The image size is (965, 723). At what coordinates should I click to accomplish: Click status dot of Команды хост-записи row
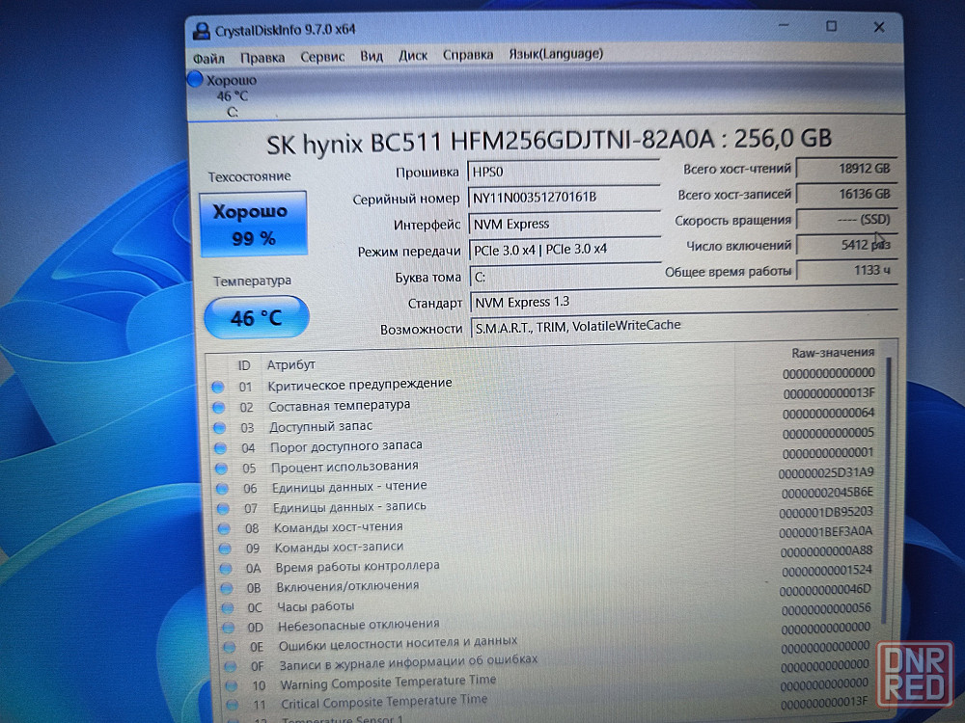click(225, 549)
